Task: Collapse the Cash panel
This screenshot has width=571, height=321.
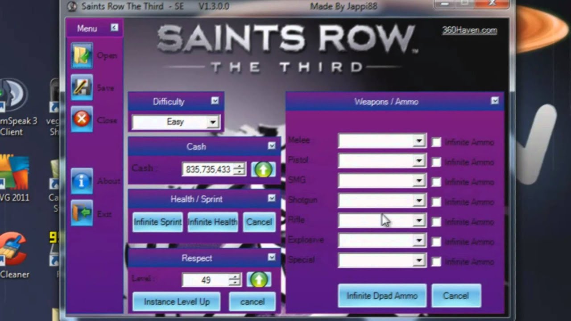Action: (x=272, y=146)
